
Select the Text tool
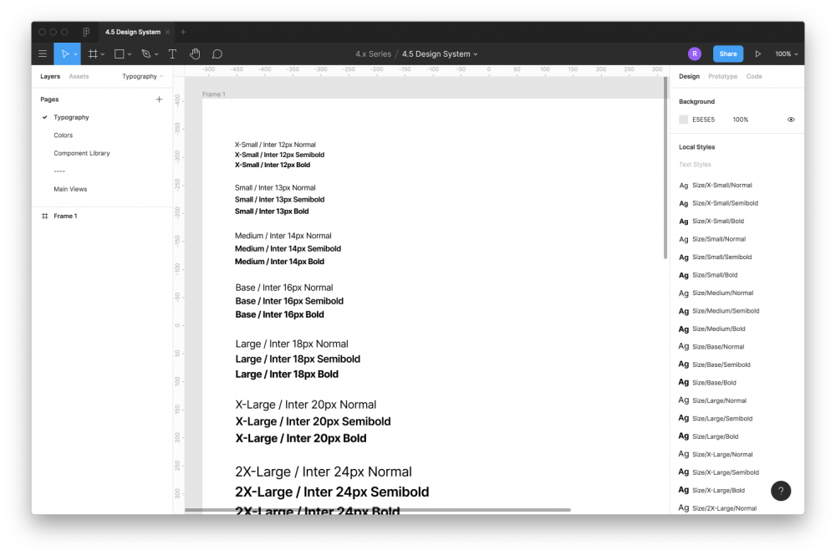[172, 54]
